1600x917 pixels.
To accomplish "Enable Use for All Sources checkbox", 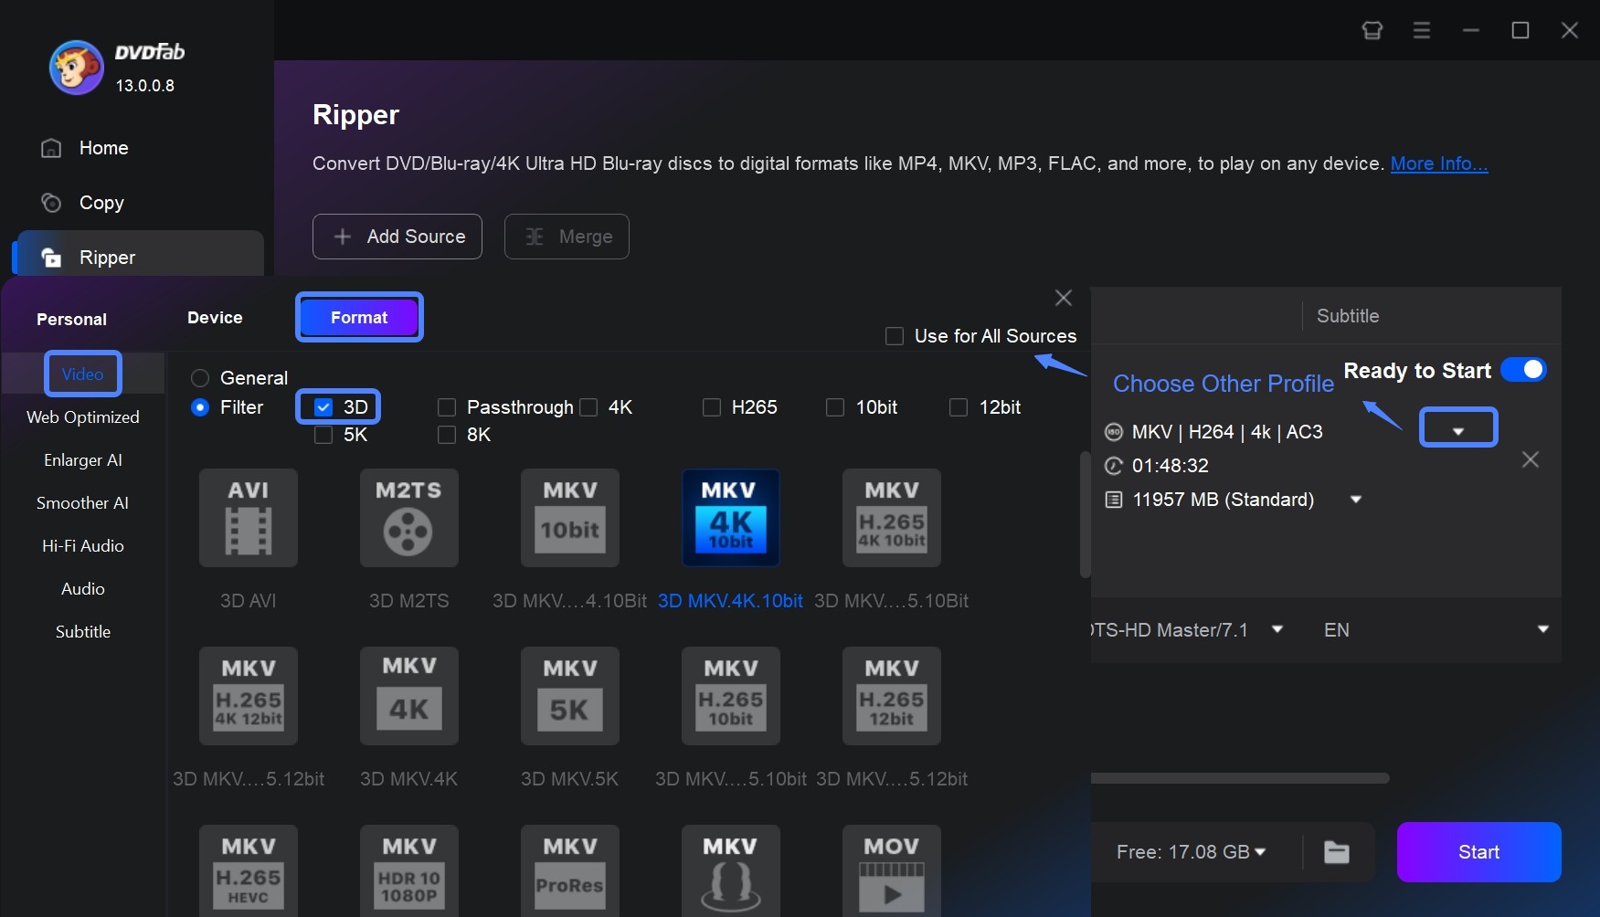I will click(x=895, y=336).
